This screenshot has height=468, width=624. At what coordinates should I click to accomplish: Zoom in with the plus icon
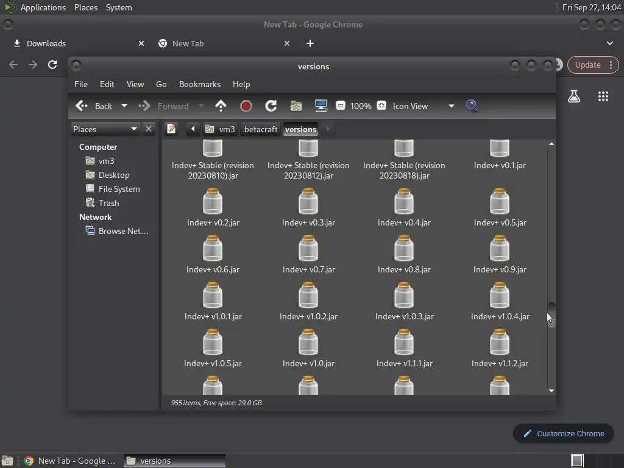click(x=381, y=106)
